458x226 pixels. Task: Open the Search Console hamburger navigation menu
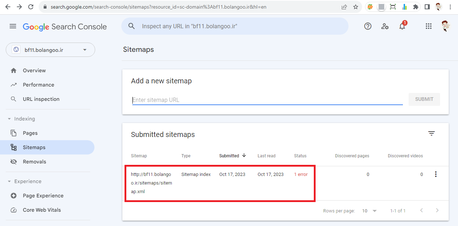[x=13, y=26]
